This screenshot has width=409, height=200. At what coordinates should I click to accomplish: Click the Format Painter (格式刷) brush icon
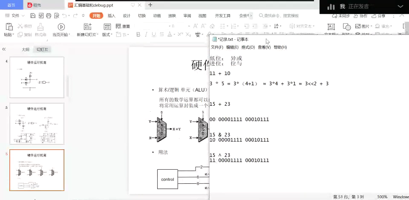40,26
